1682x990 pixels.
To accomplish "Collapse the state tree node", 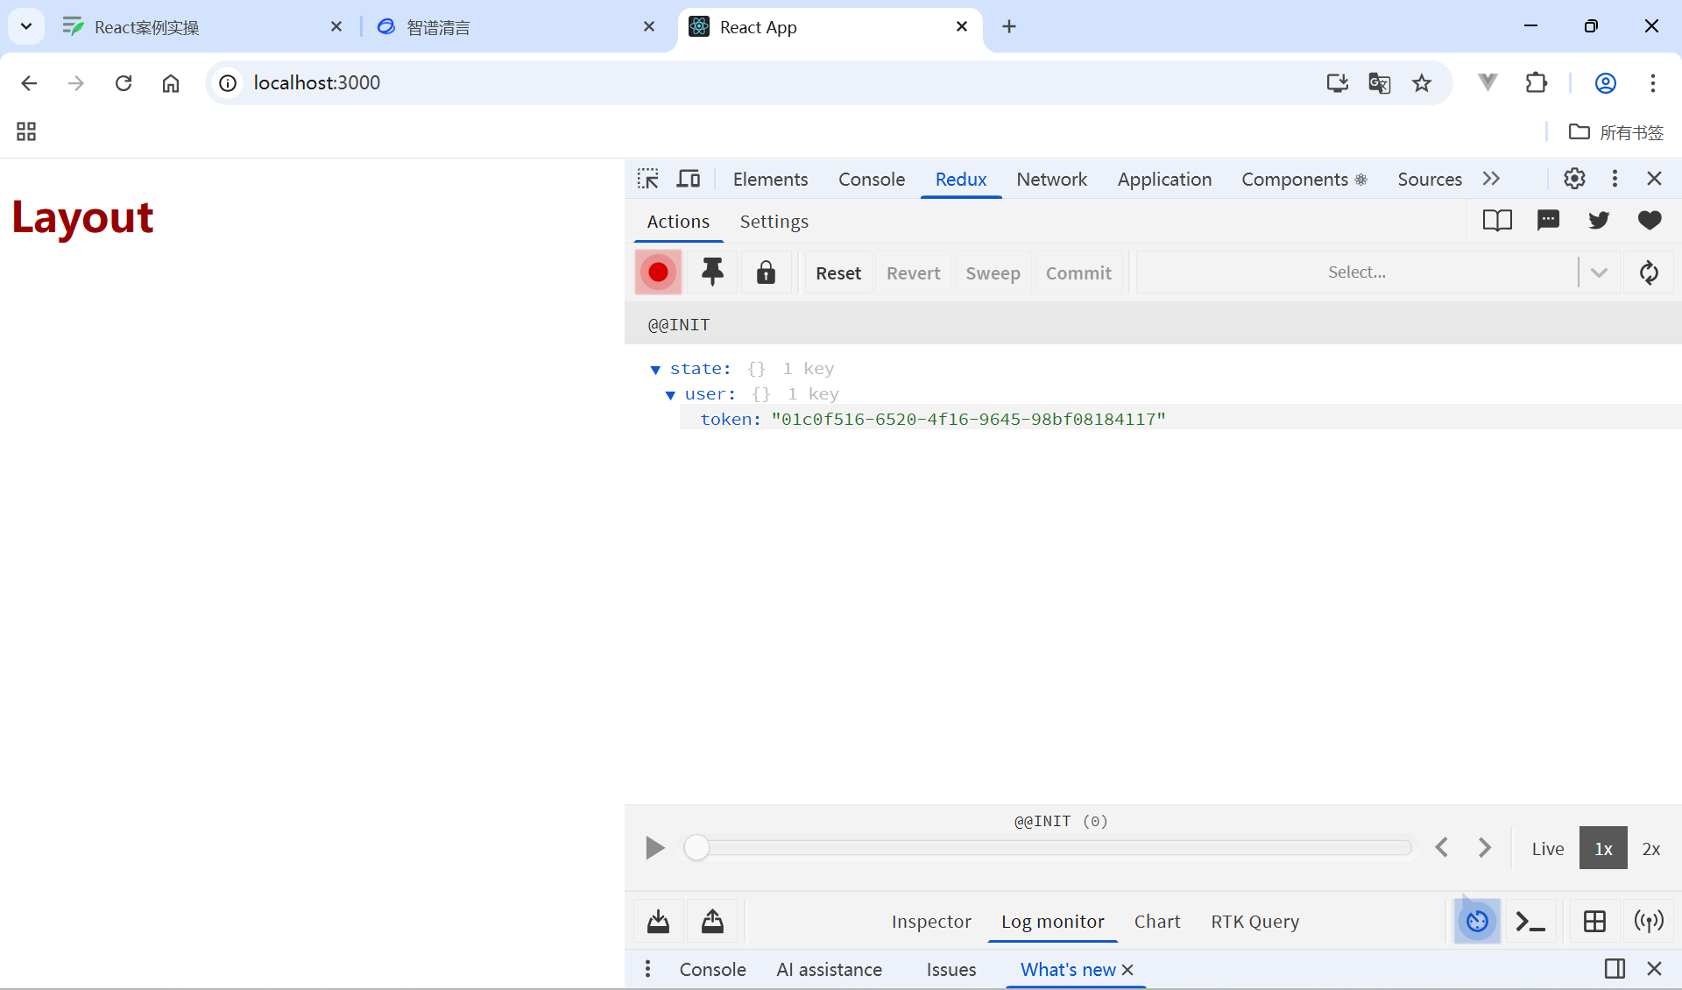I will 655,370.
